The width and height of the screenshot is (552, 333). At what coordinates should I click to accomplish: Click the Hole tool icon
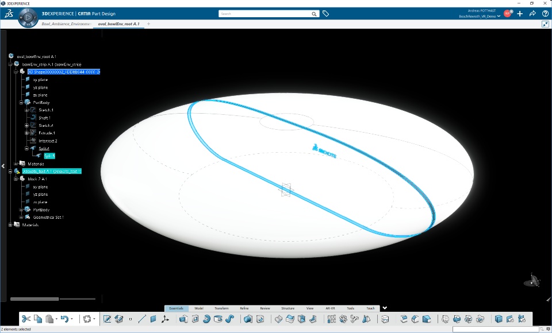point(218,319)
